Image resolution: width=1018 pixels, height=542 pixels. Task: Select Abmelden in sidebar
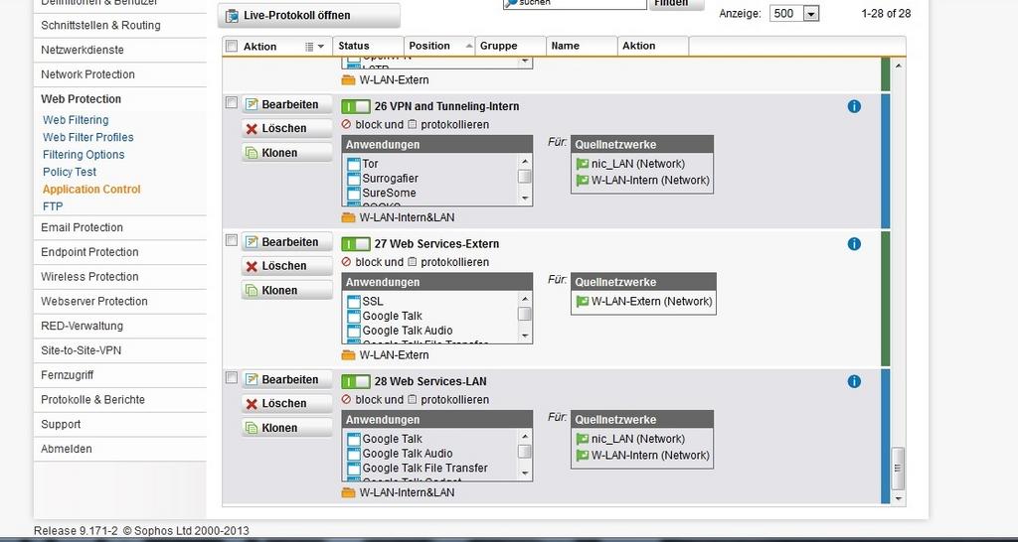[x=120, y=450]
